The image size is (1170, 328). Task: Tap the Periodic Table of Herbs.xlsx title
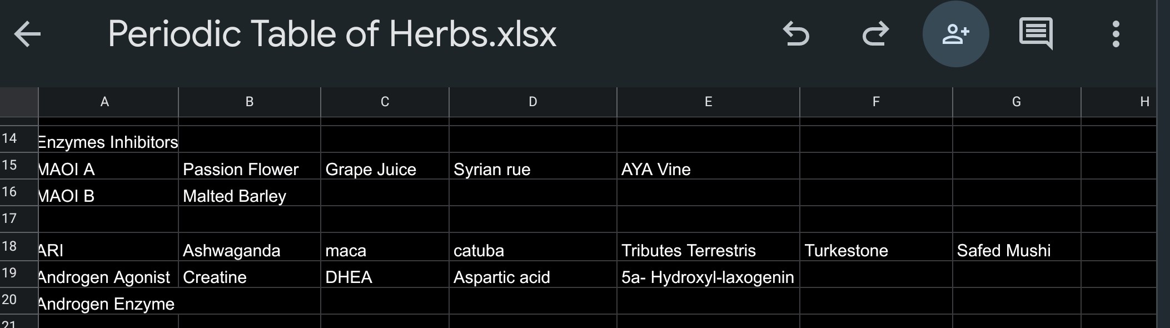pyautogui.click(x=332, y=34)
